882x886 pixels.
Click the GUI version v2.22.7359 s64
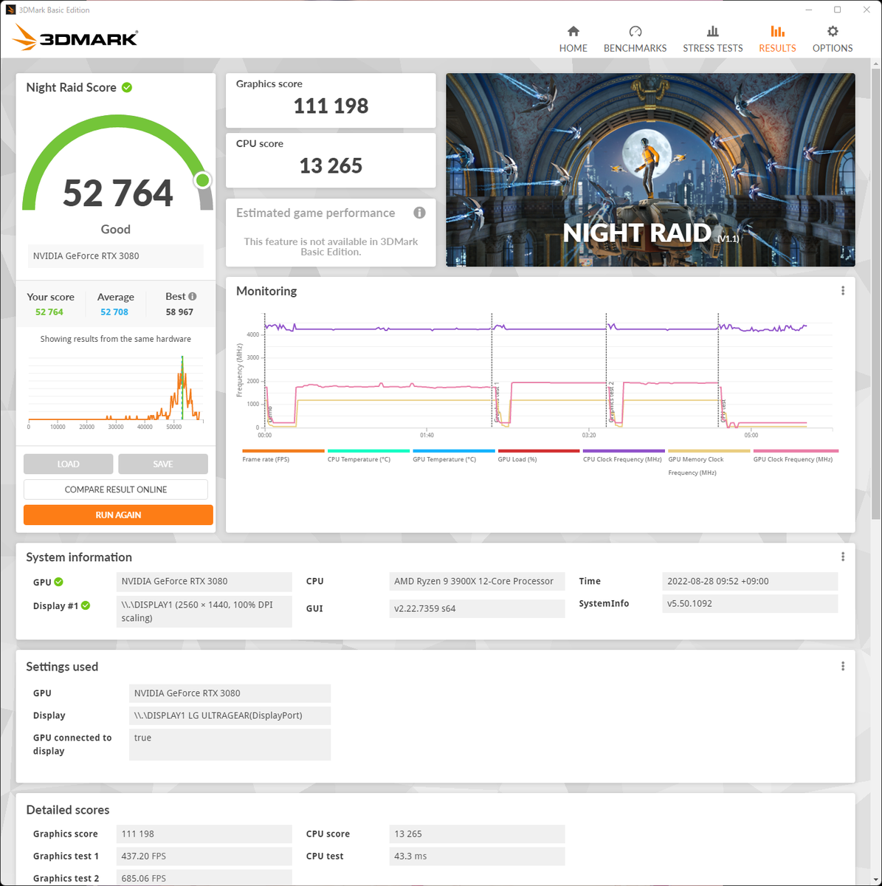(477, 608)
